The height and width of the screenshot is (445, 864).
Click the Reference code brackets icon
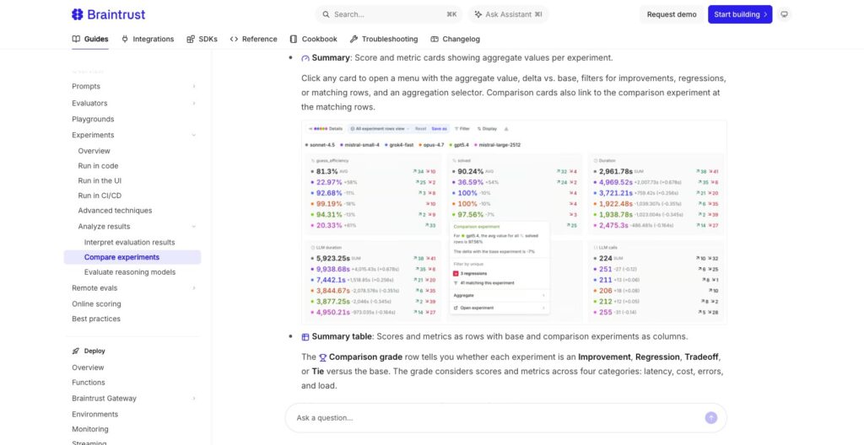click(234, 39)
